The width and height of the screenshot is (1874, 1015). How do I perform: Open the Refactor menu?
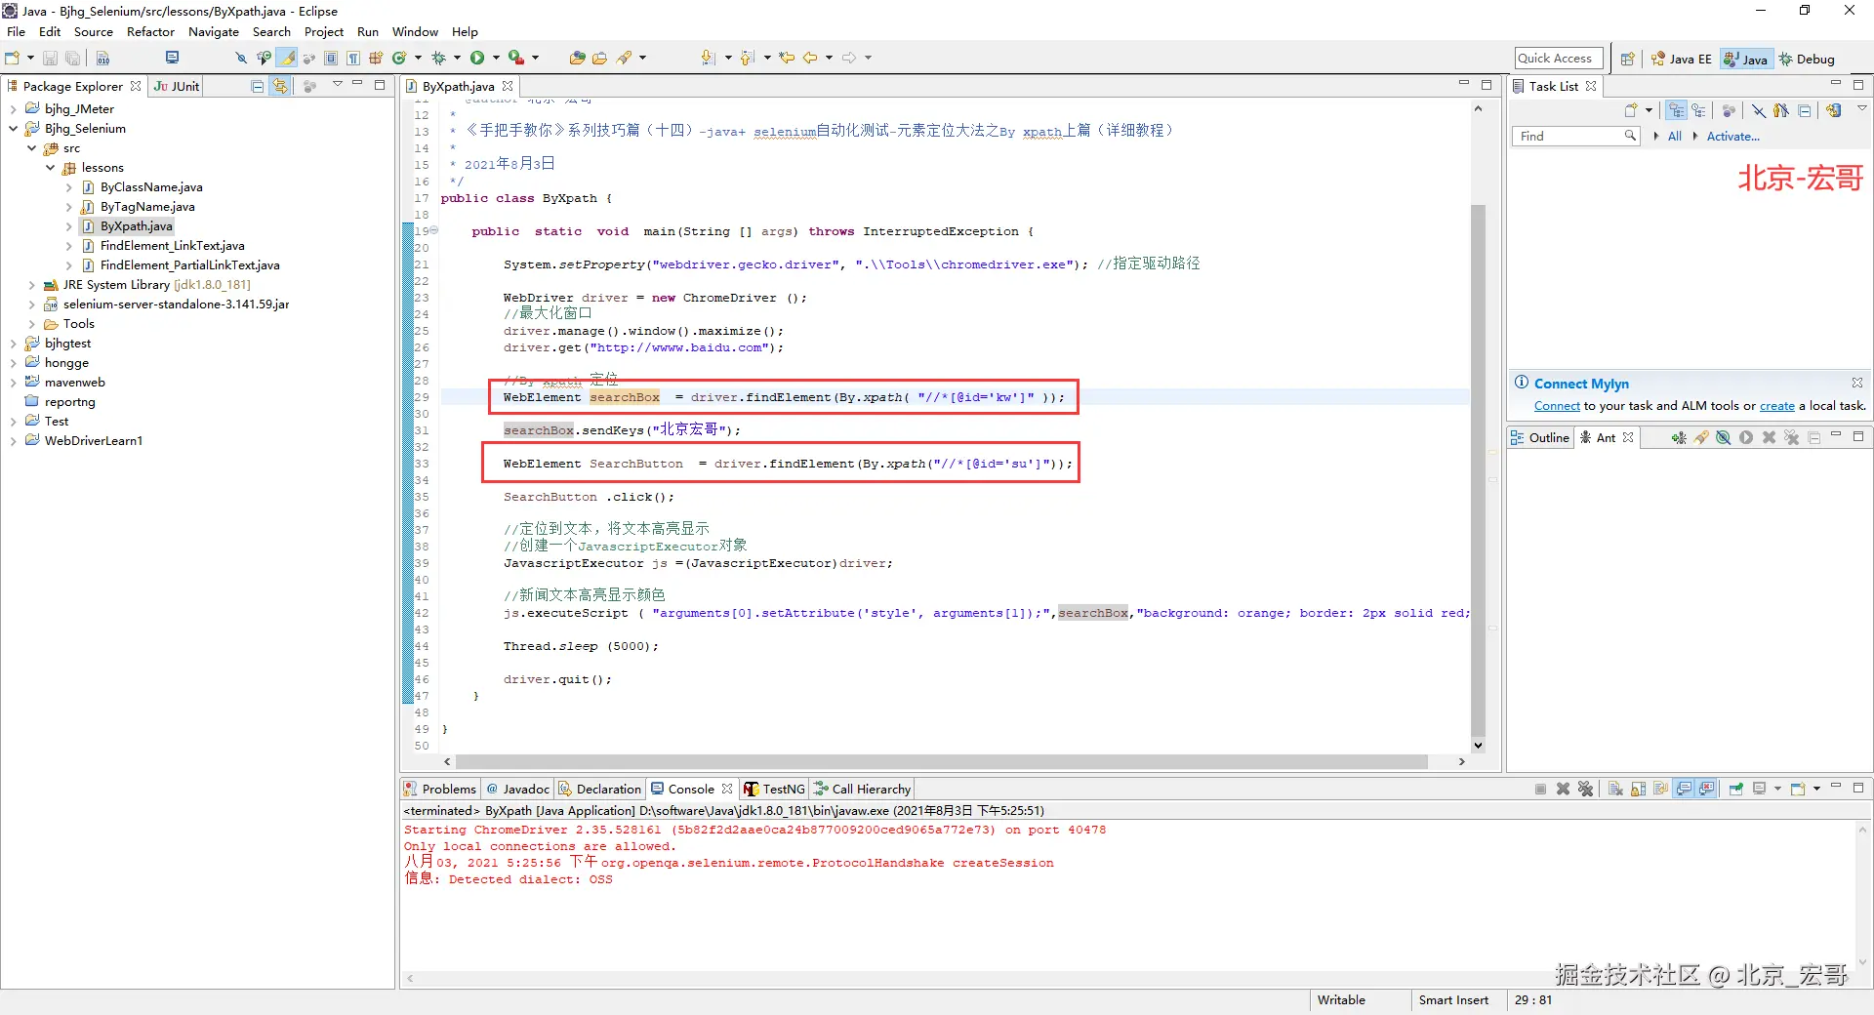coord(150,31)
